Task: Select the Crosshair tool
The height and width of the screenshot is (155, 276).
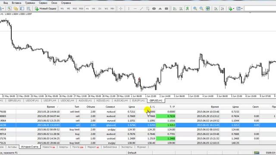Action: pos(121,9)
